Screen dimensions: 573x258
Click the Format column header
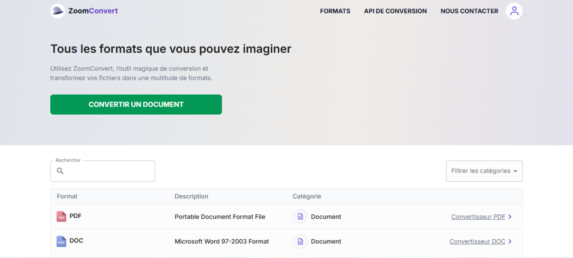(x=67, y=196)
